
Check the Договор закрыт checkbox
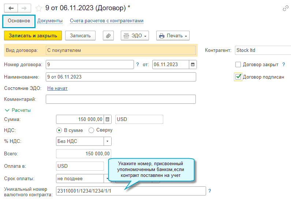[x=238, y=65]
